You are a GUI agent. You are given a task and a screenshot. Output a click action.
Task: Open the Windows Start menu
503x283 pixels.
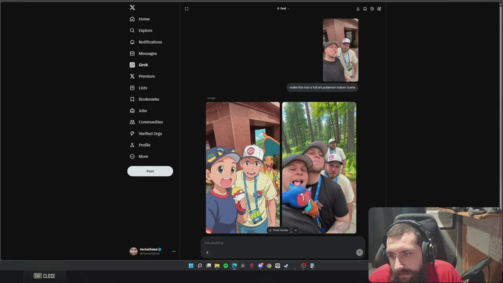[x=191, y=266]
